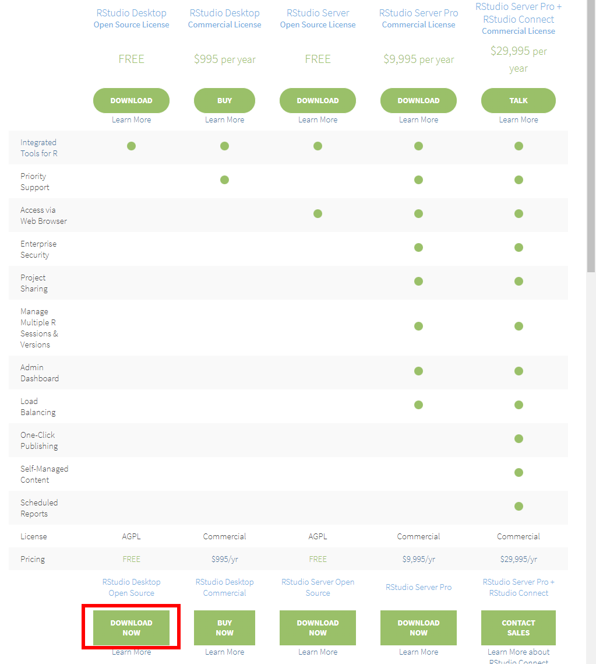Click the Integrated Tools for R row label
Screen dimensions: 596x664
39,148
